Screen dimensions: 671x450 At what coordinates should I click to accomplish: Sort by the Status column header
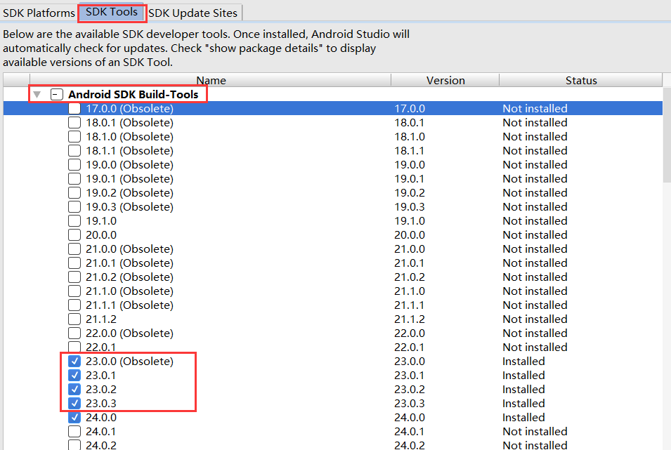tap(580, 81)
